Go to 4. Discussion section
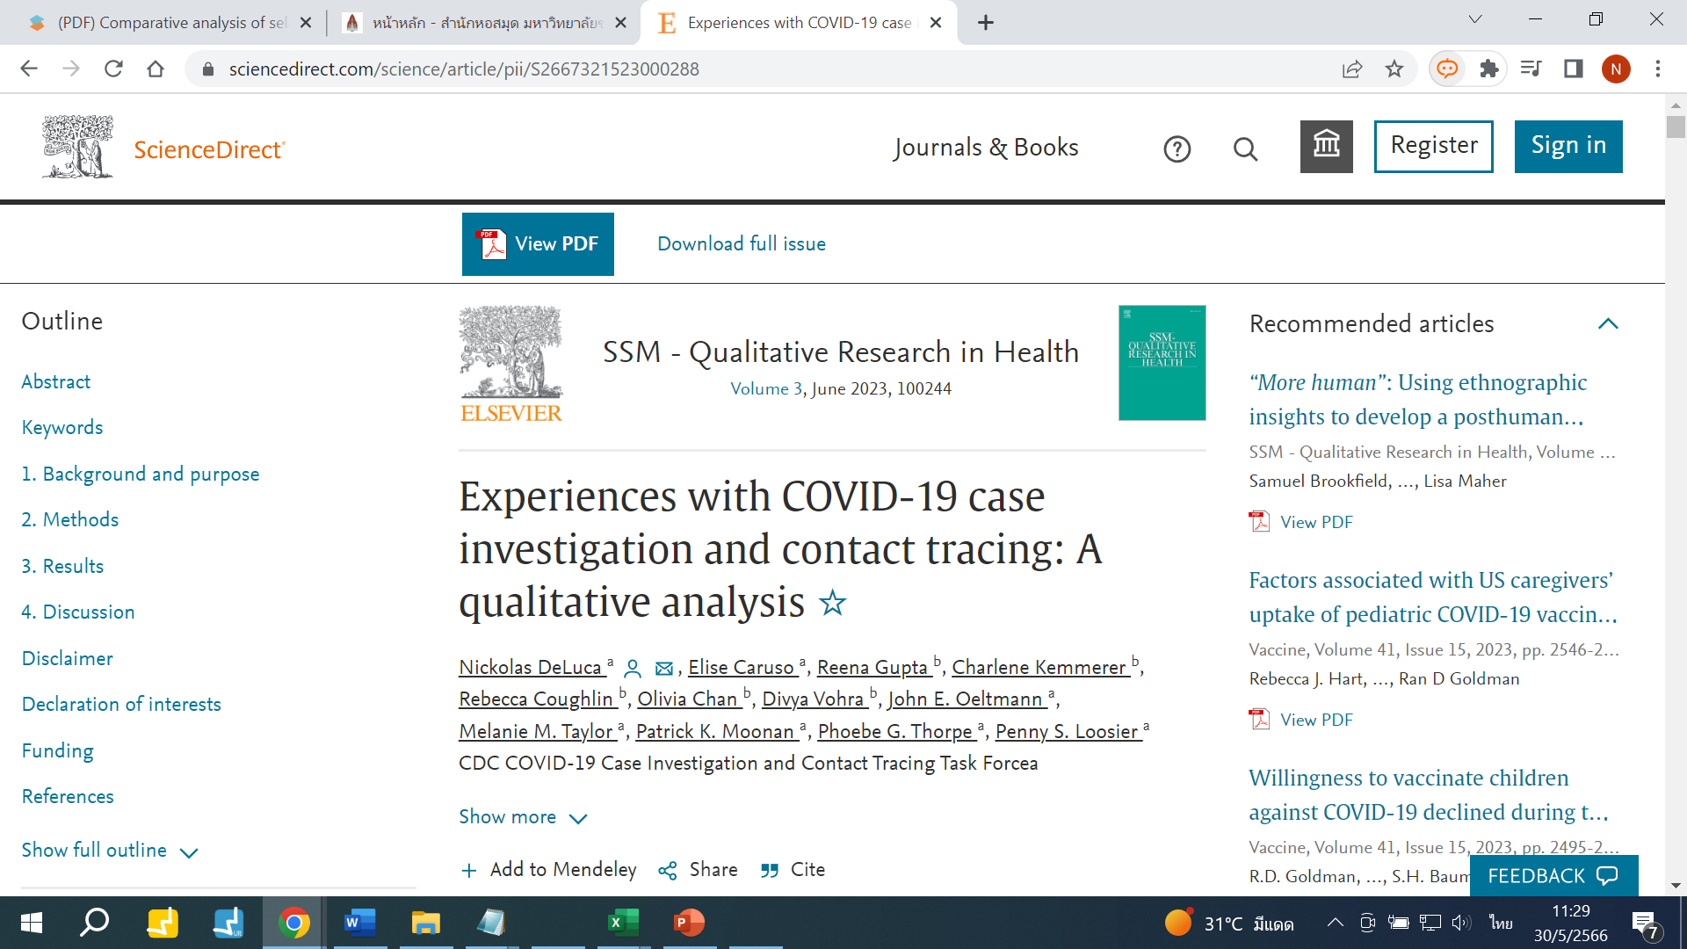 (x=78, y=612)
